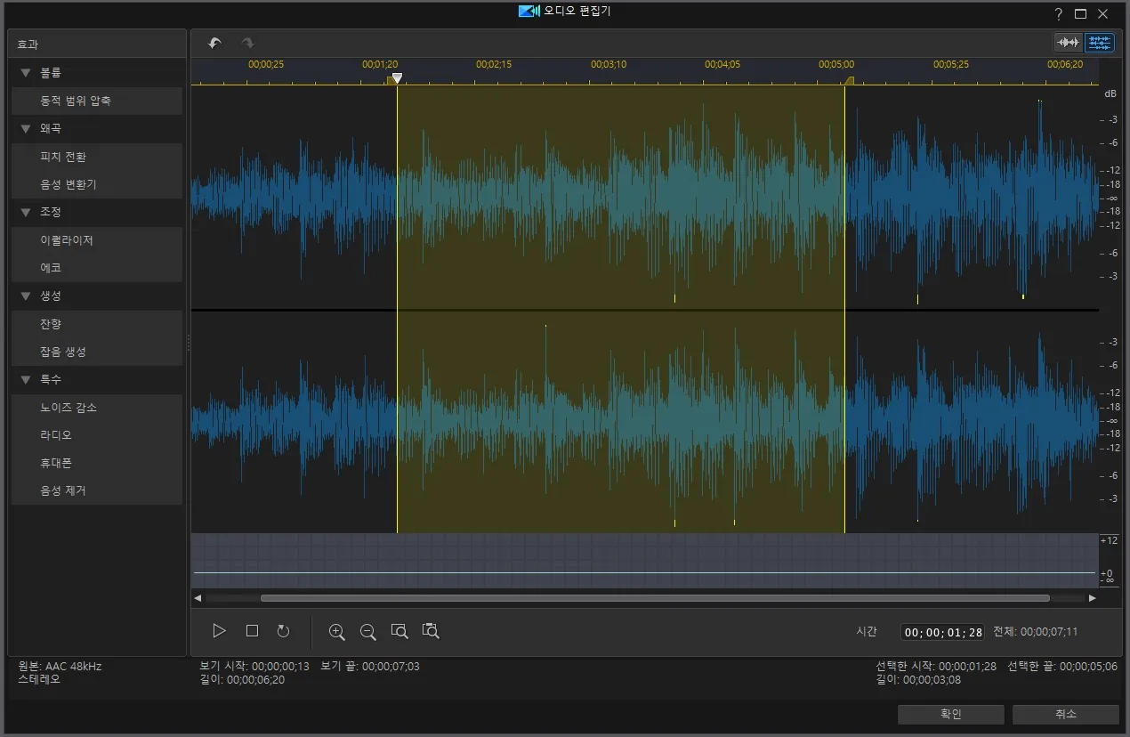Toggle the highlighted mixer view button at top right
The height and width of the screenshot is (737, 1130).
(x=1100, y=43)
